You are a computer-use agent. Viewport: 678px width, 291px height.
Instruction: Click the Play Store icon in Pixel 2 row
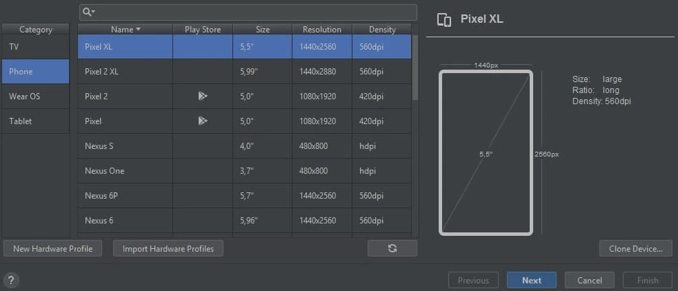point(203,97)
